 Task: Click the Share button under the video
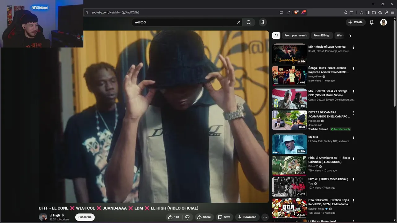(204, 217)
